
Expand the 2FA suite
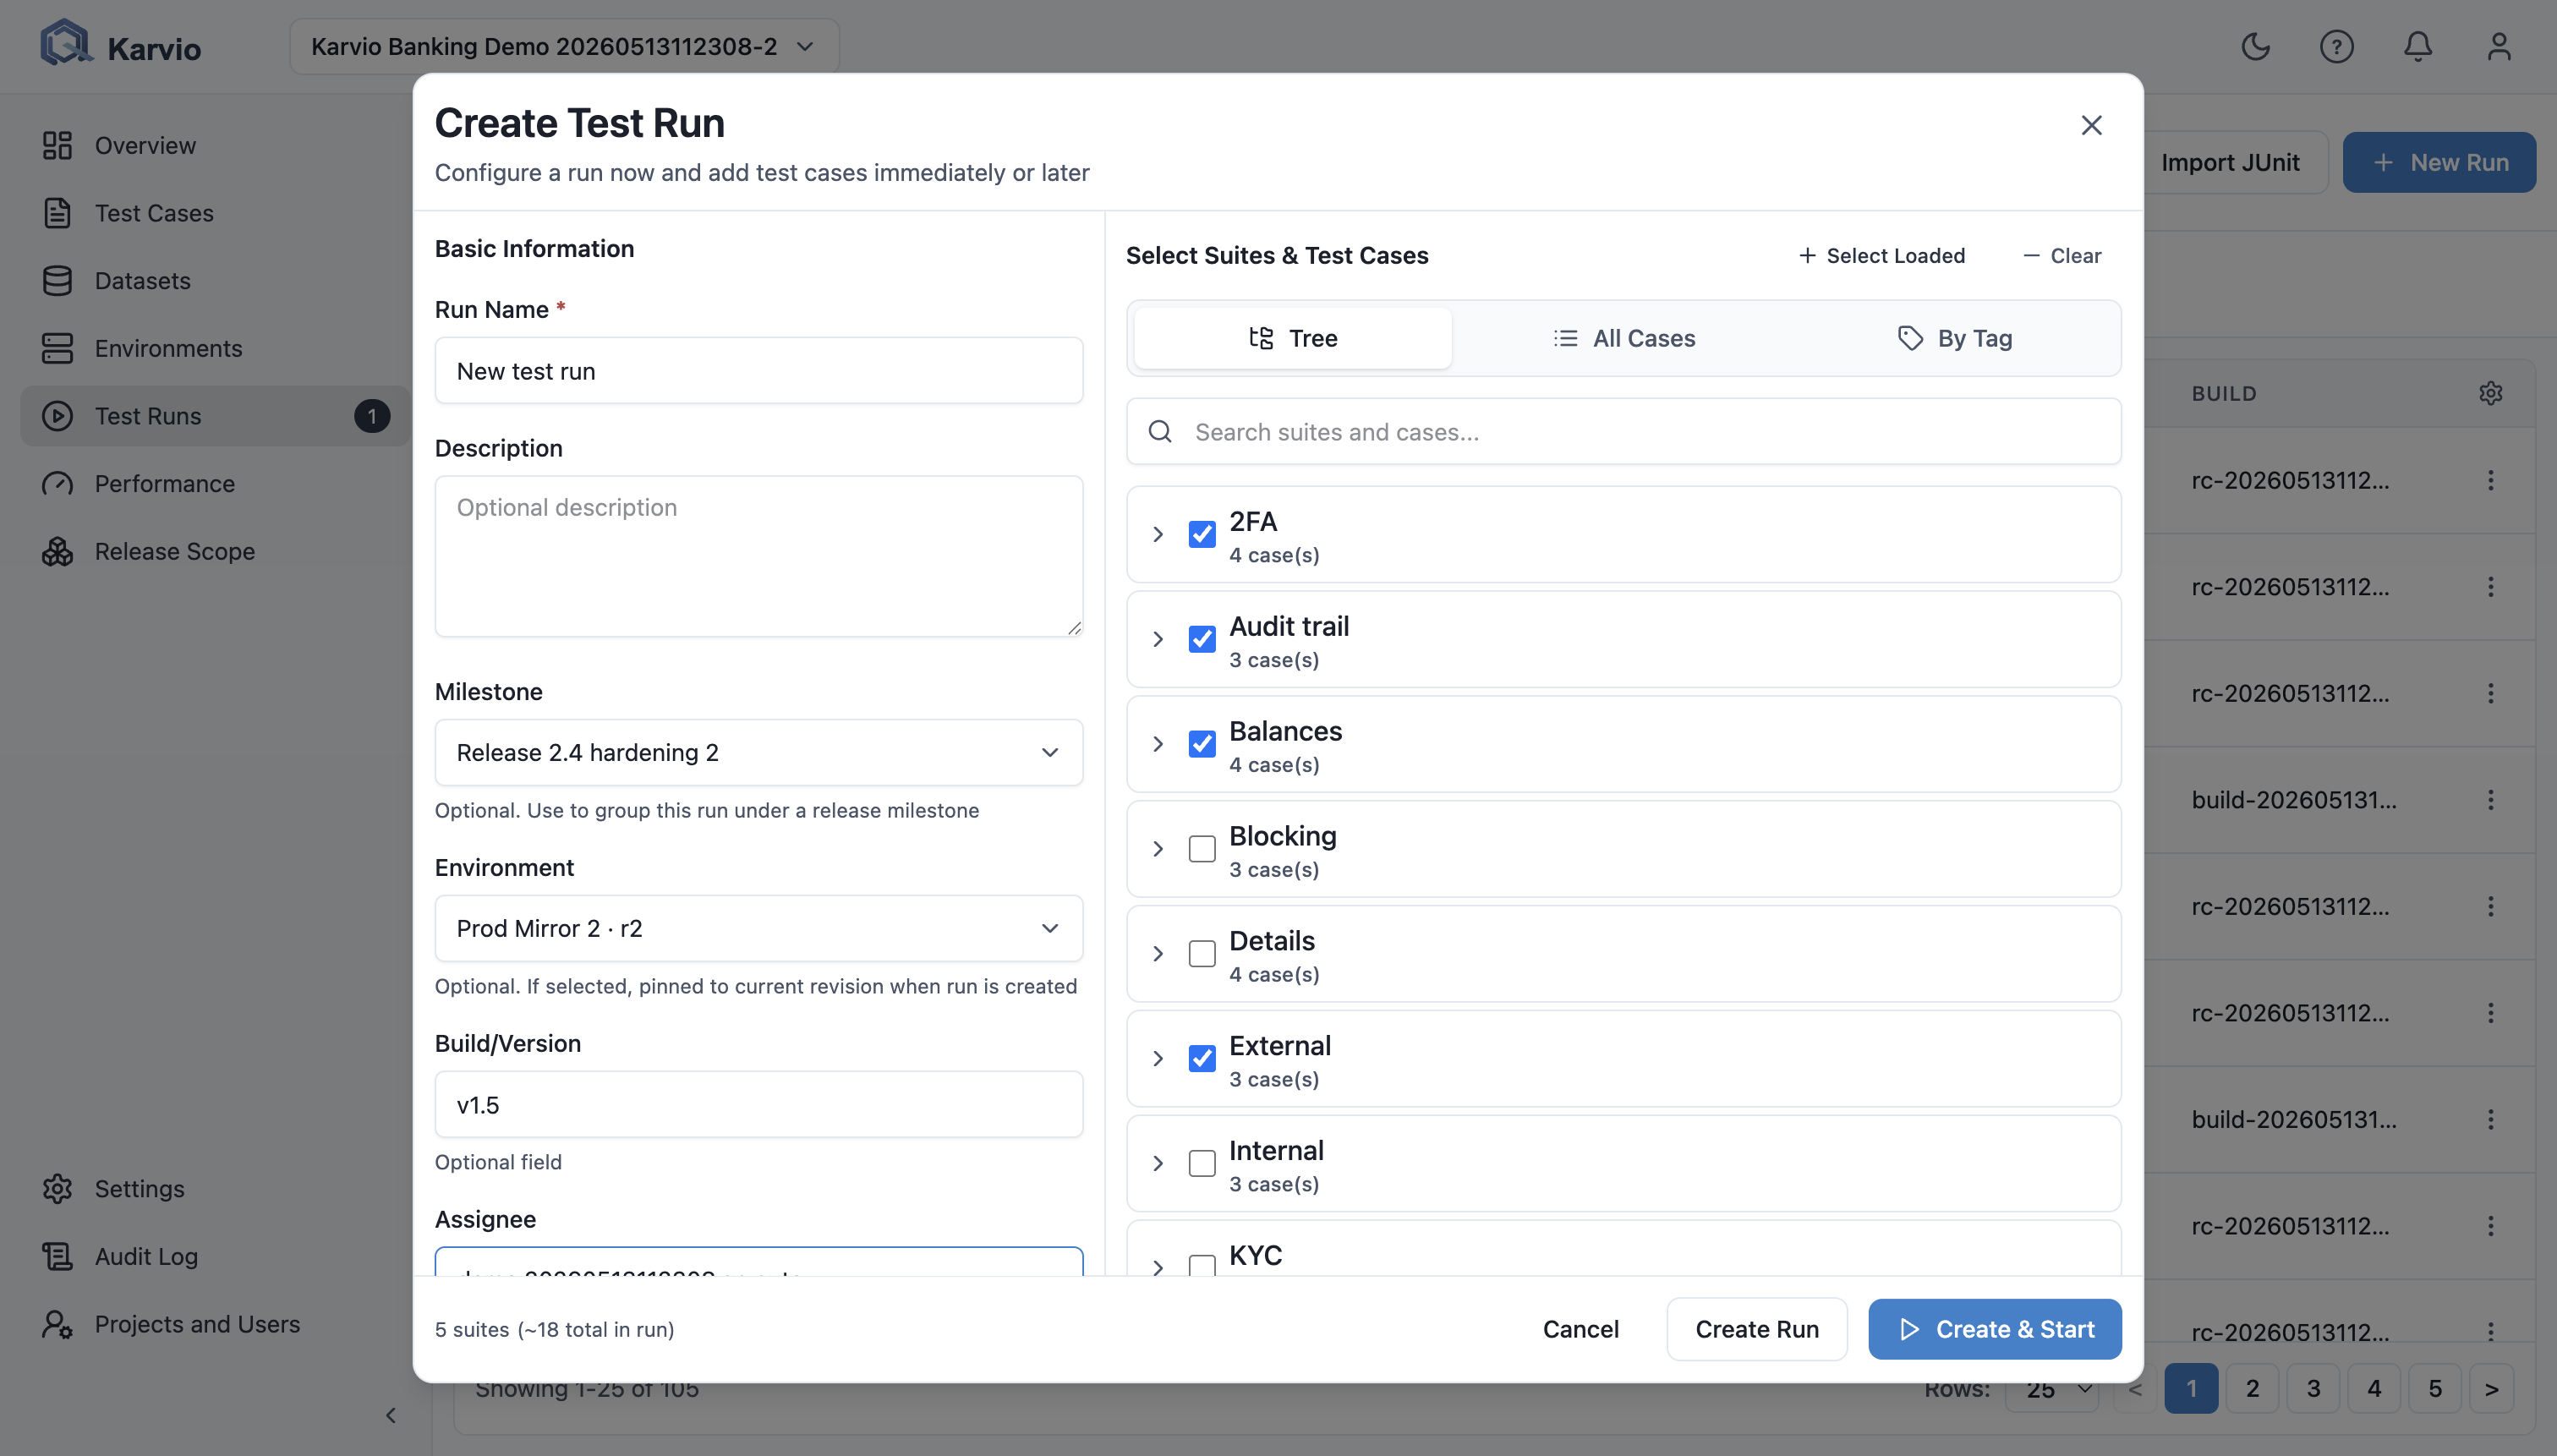coord(1158,534)
